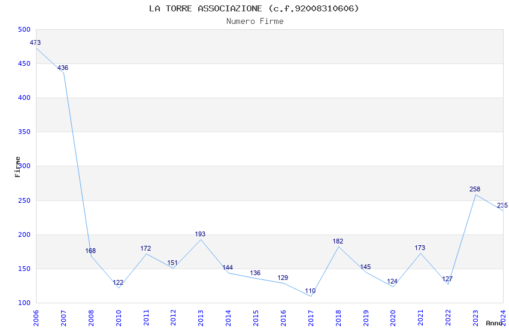This screenshot has width=509, height=329.
Task: Click y-axis value 400
Action: (25, 98)
